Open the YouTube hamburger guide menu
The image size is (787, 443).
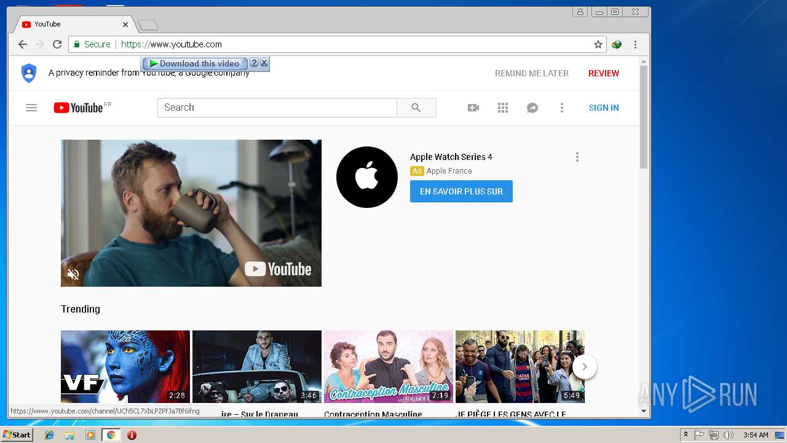(x=31, y=108)
